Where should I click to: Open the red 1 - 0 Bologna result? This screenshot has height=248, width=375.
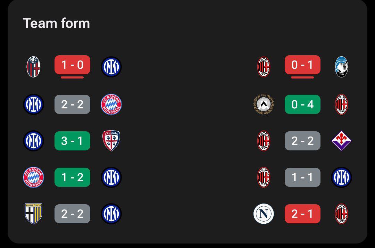pyautogui.click(x=72, y=65)
